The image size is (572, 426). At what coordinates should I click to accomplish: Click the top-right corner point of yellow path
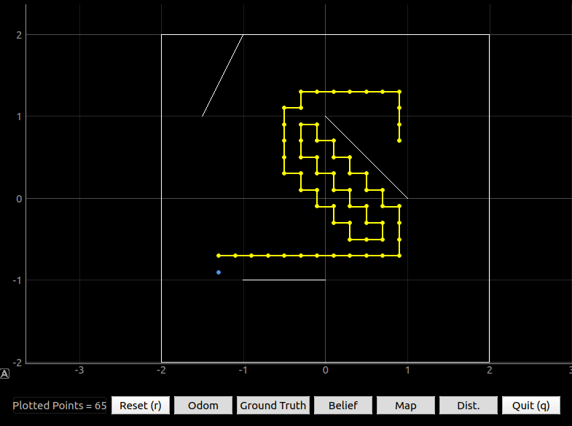click(399, 92)
